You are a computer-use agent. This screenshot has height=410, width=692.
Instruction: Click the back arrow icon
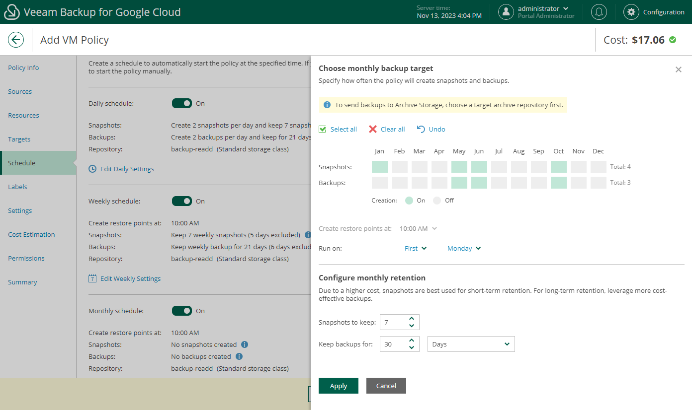pyautogui.click(x=16, y=40)
